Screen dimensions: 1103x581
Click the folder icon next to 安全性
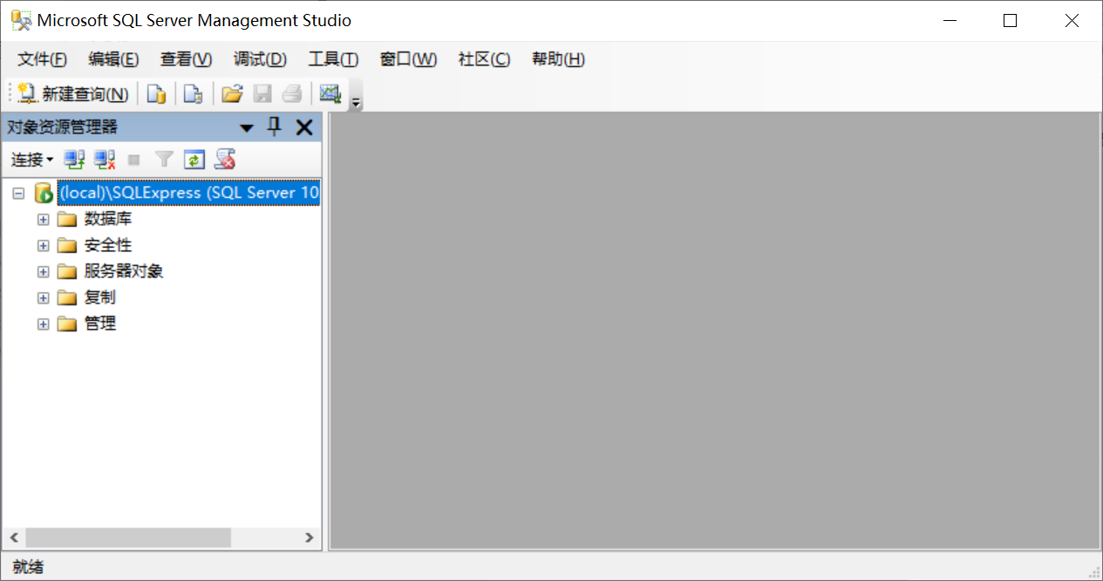click(x=67, y=245)
